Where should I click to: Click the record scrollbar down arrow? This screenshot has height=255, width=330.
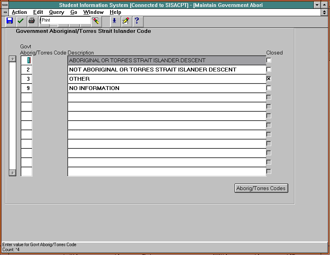[x=12, y=173]
